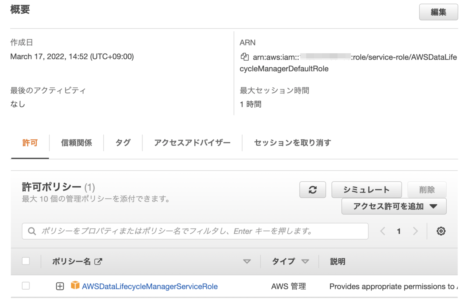Open the アクセス許可を追加 dropdown
This screenshot has height=301, width=471.
pyautogui.click(x=394, y=206)
